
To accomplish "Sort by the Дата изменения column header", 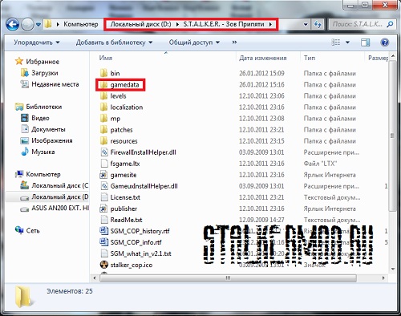I will (x=263, y=58).
